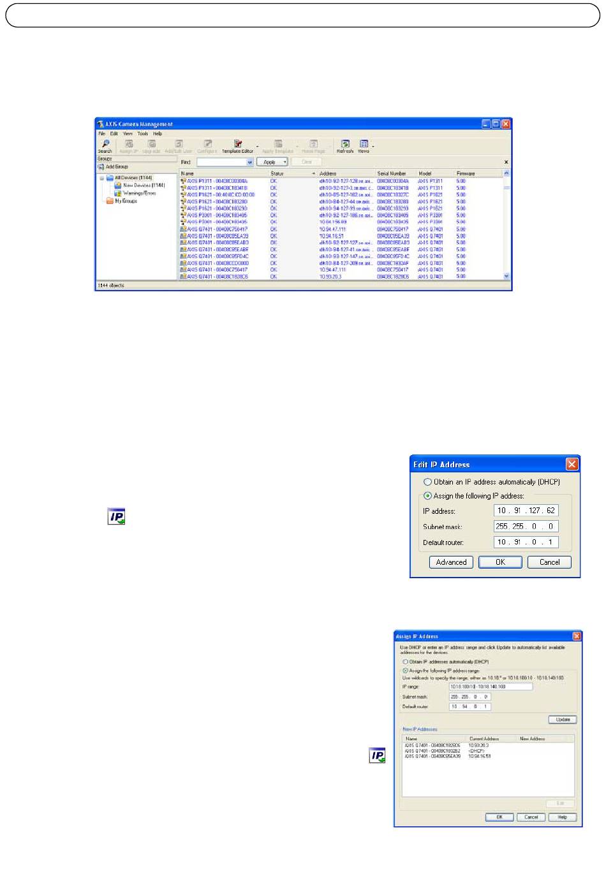
Task: Click the Apply button beside Find
Action: [x=272, y=163]
